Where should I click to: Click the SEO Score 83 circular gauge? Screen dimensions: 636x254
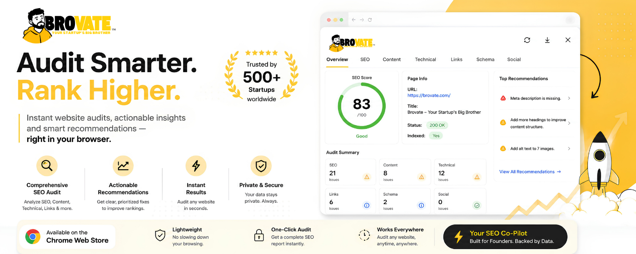(x=362, y=107)
